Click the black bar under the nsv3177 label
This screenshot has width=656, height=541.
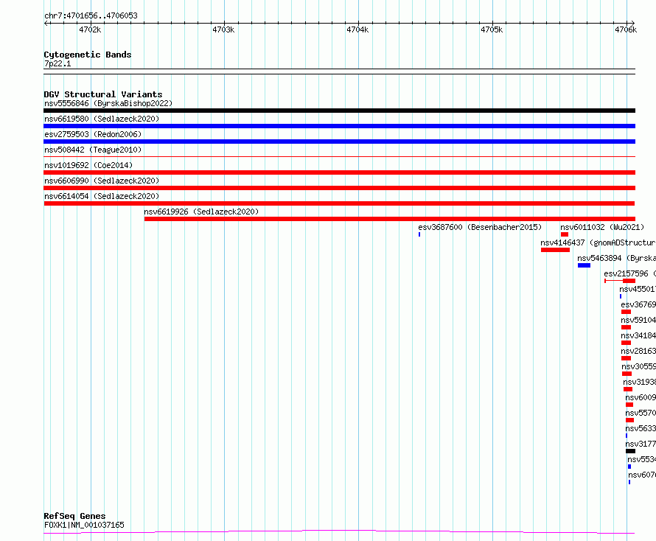pos(630,451)
